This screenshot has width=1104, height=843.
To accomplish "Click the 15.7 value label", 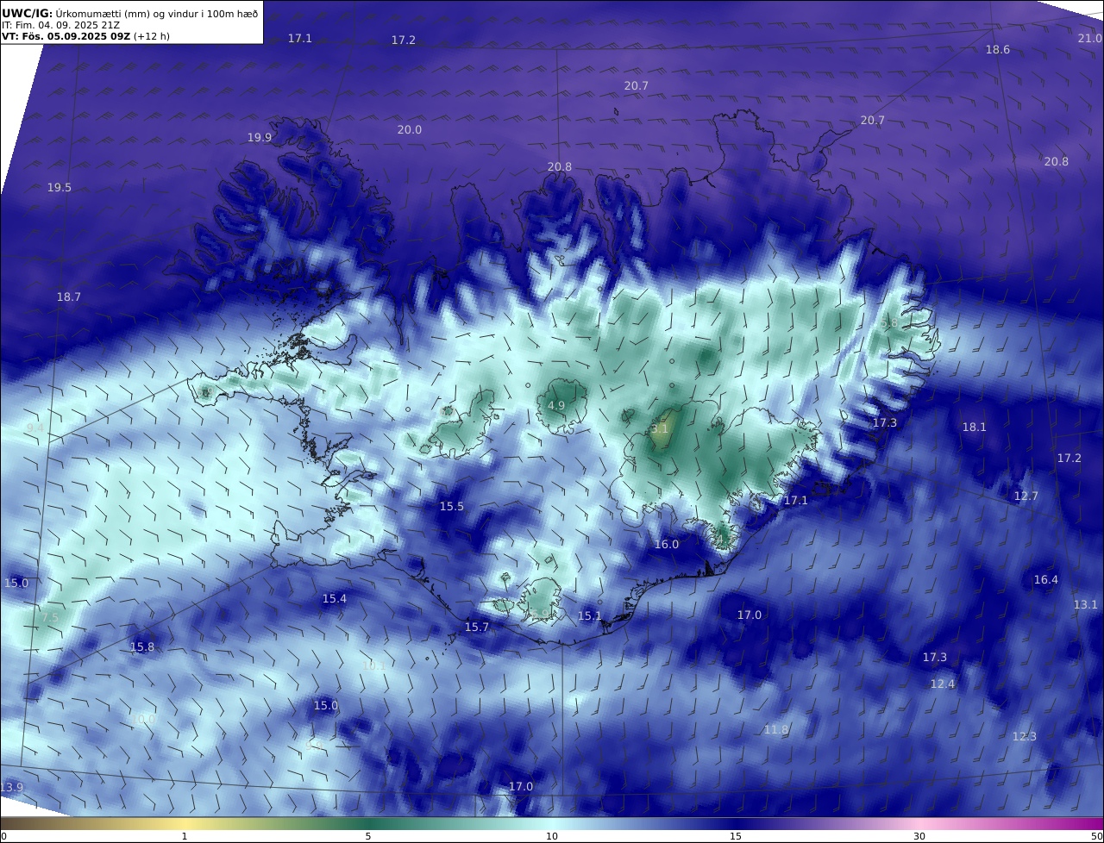I will point(477,627).
